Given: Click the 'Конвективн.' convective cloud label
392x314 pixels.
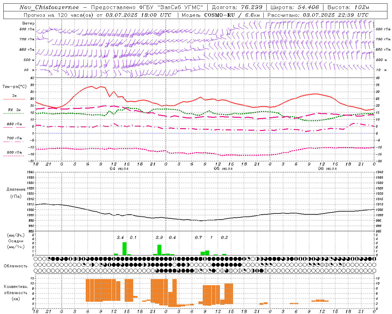Looking at the screenshot, I should point(16,287).
